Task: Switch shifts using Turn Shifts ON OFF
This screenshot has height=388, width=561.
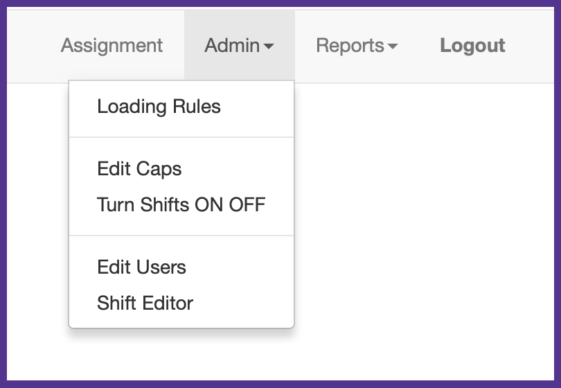Action: 181,205
